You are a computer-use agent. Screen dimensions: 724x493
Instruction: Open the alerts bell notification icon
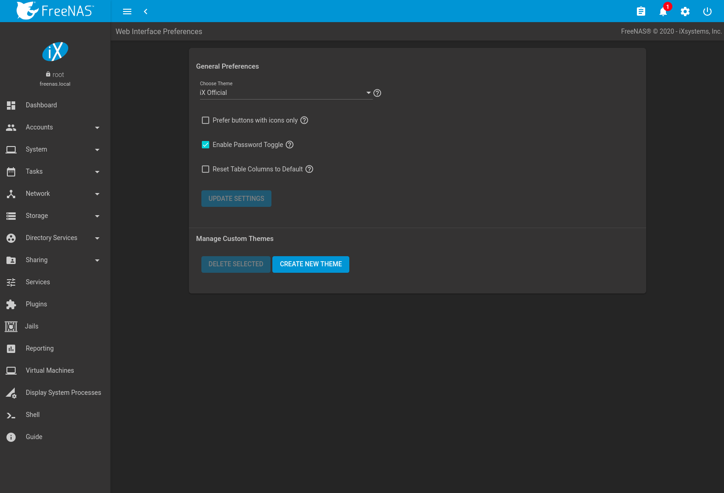point(663,12)
